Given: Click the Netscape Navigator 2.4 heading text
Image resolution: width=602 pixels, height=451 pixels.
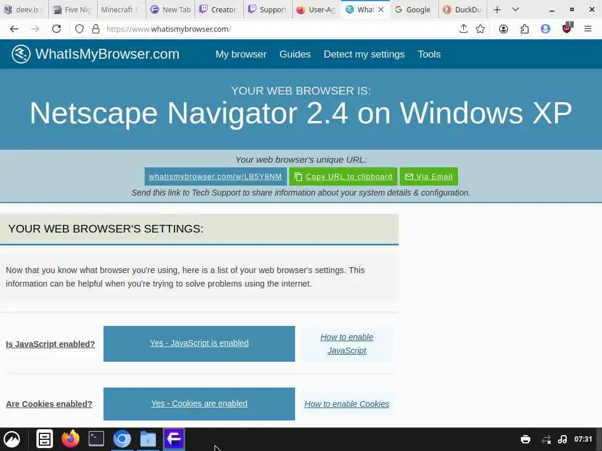Looking at the screenshot, I should click(x=300, y=113).
